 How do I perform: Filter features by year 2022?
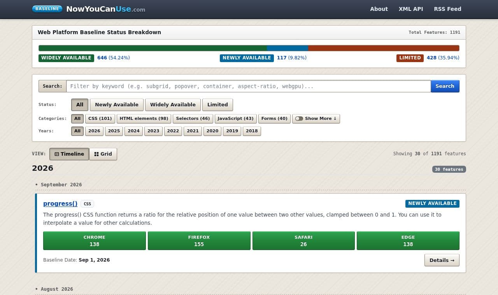pos(173,131)
